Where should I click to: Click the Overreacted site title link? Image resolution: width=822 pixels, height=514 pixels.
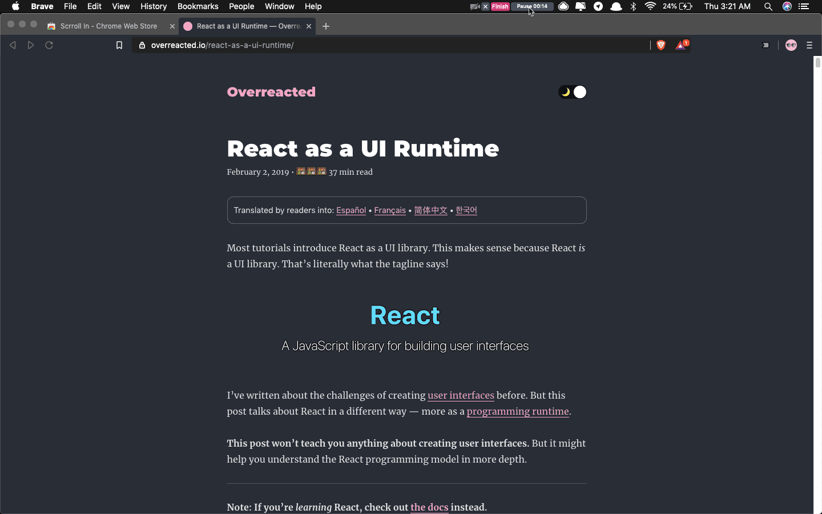[x=271, y=92]
